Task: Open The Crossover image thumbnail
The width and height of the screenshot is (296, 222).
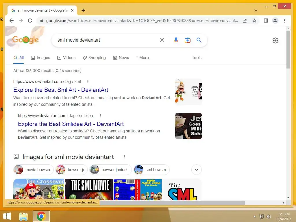Action: click(39, 190)
